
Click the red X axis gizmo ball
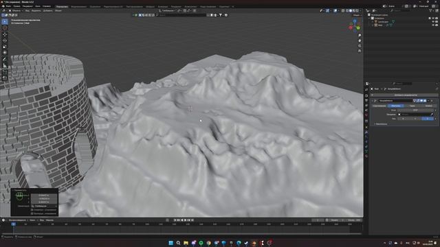tap(351, 27)
